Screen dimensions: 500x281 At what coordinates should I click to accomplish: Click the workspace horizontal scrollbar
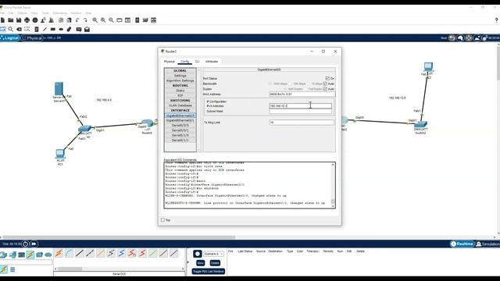(x=119, y=237)
